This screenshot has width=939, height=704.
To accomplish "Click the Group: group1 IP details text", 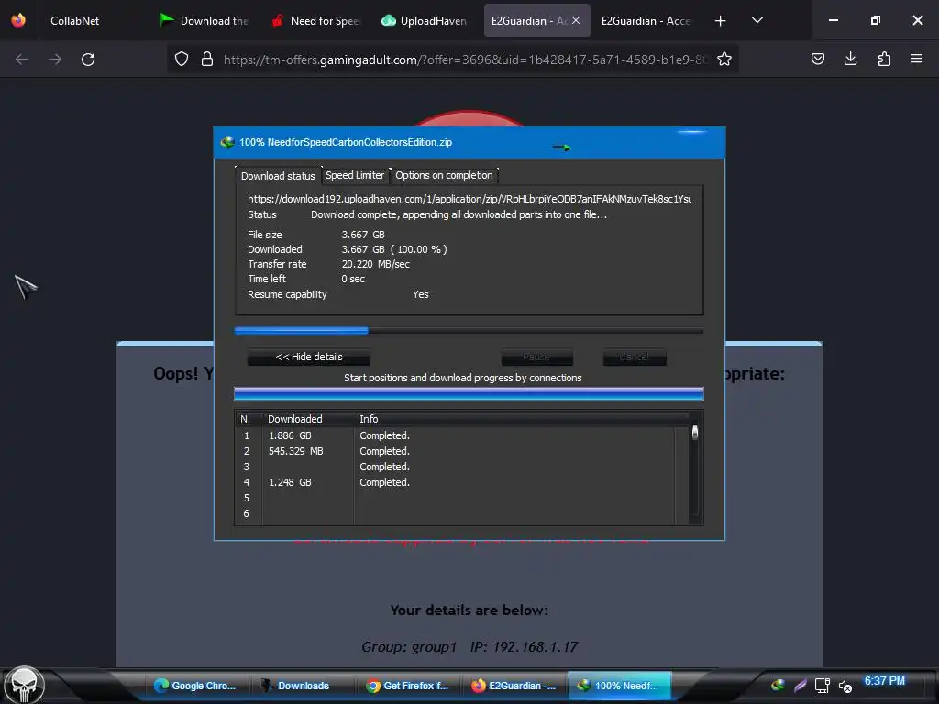I will pyautogui.click(x=469, y=647).
